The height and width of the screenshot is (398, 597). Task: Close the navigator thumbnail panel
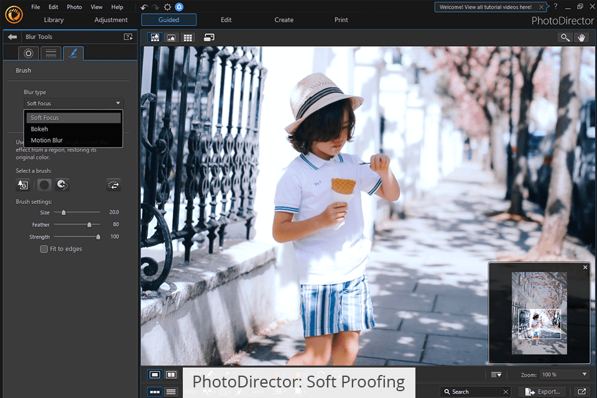585,267
